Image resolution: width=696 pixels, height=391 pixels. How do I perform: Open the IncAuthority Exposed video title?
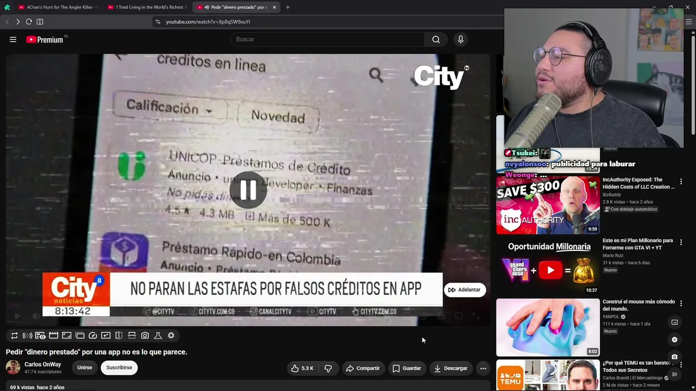638,183
